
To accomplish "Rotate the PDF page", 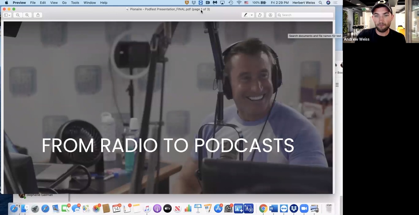I will pyautogui.click(x=260, y=15).
